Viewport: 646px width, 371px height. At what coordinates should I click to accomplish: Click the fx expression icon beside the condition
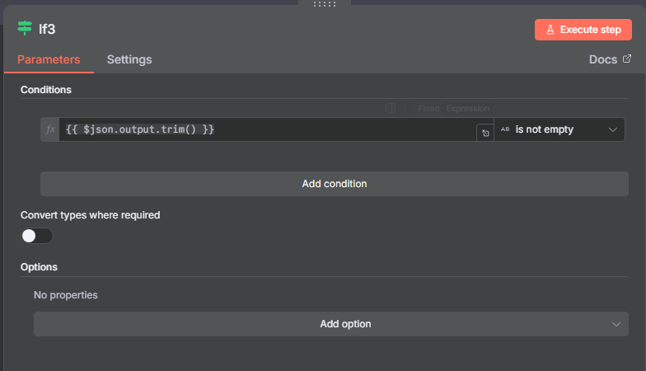(x=50, y=129)
